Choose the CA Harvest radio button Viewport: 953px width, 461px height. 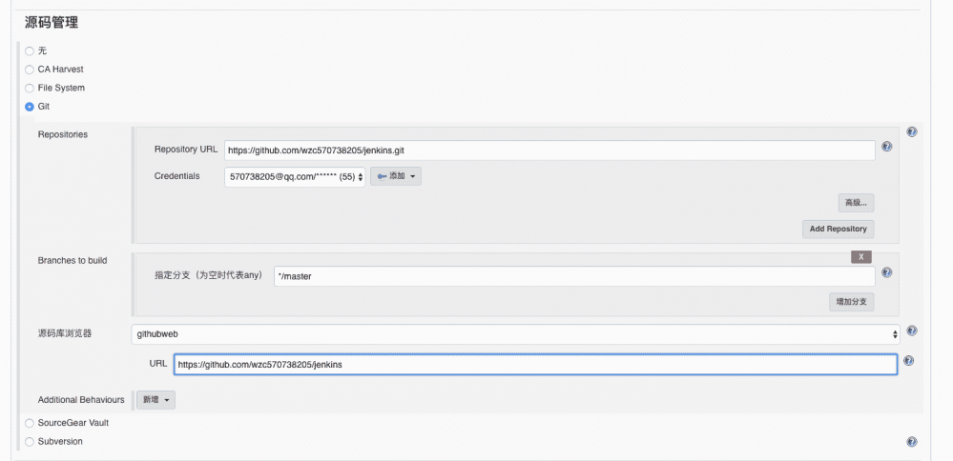pos(30,70)
